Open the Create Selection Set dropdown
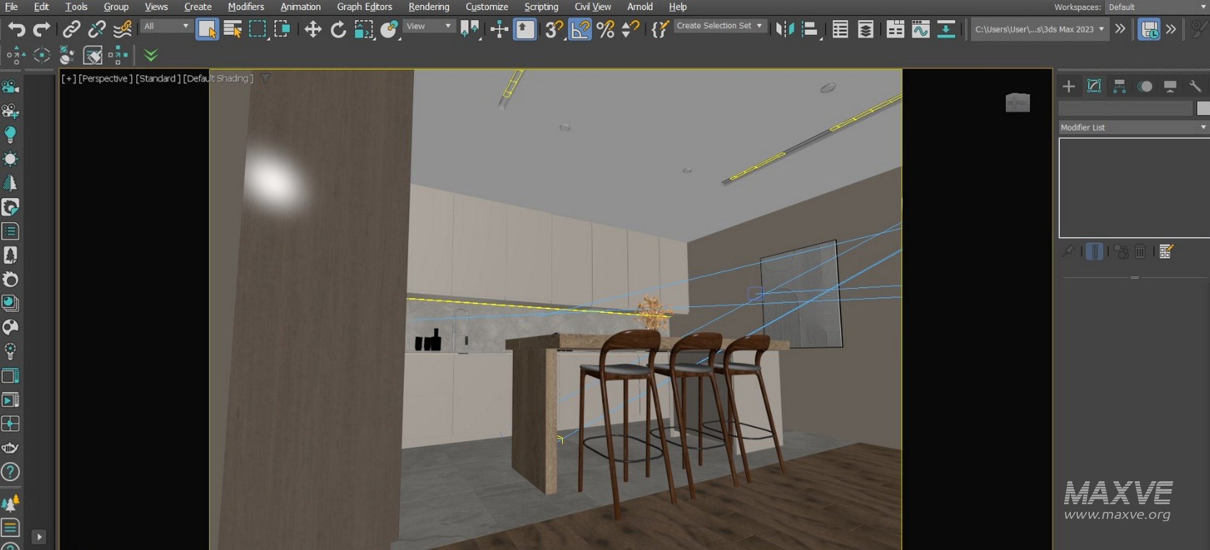 [719, 26]
